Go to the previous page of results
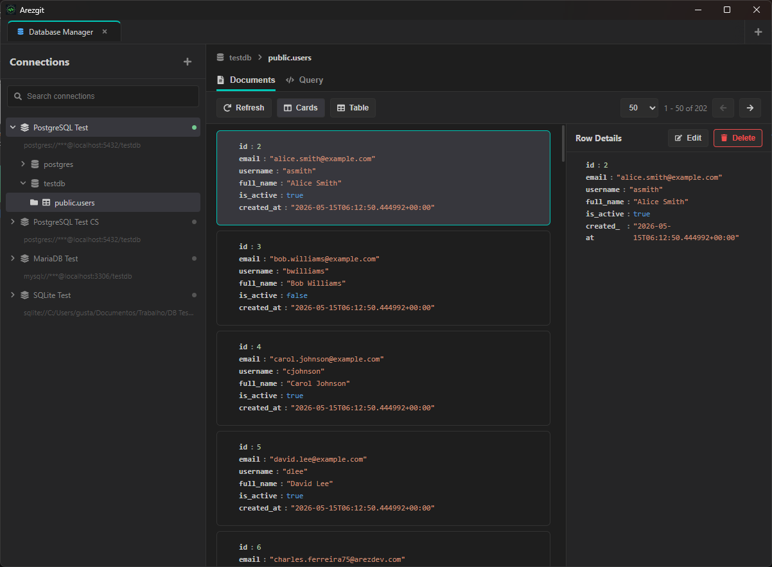 pos(723,108)
